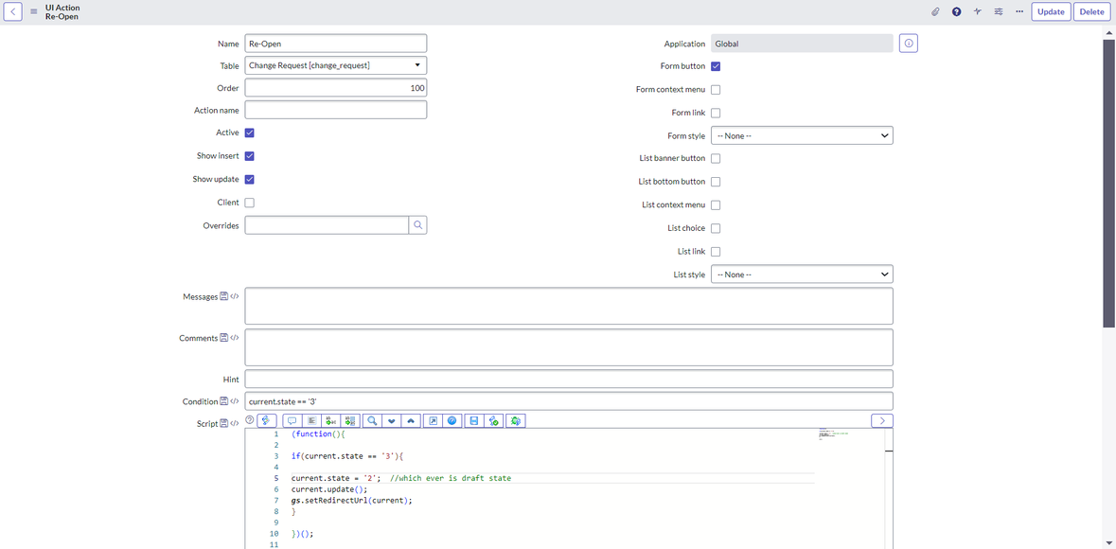Uncheck the Show update checkbox

coord(250,180)
